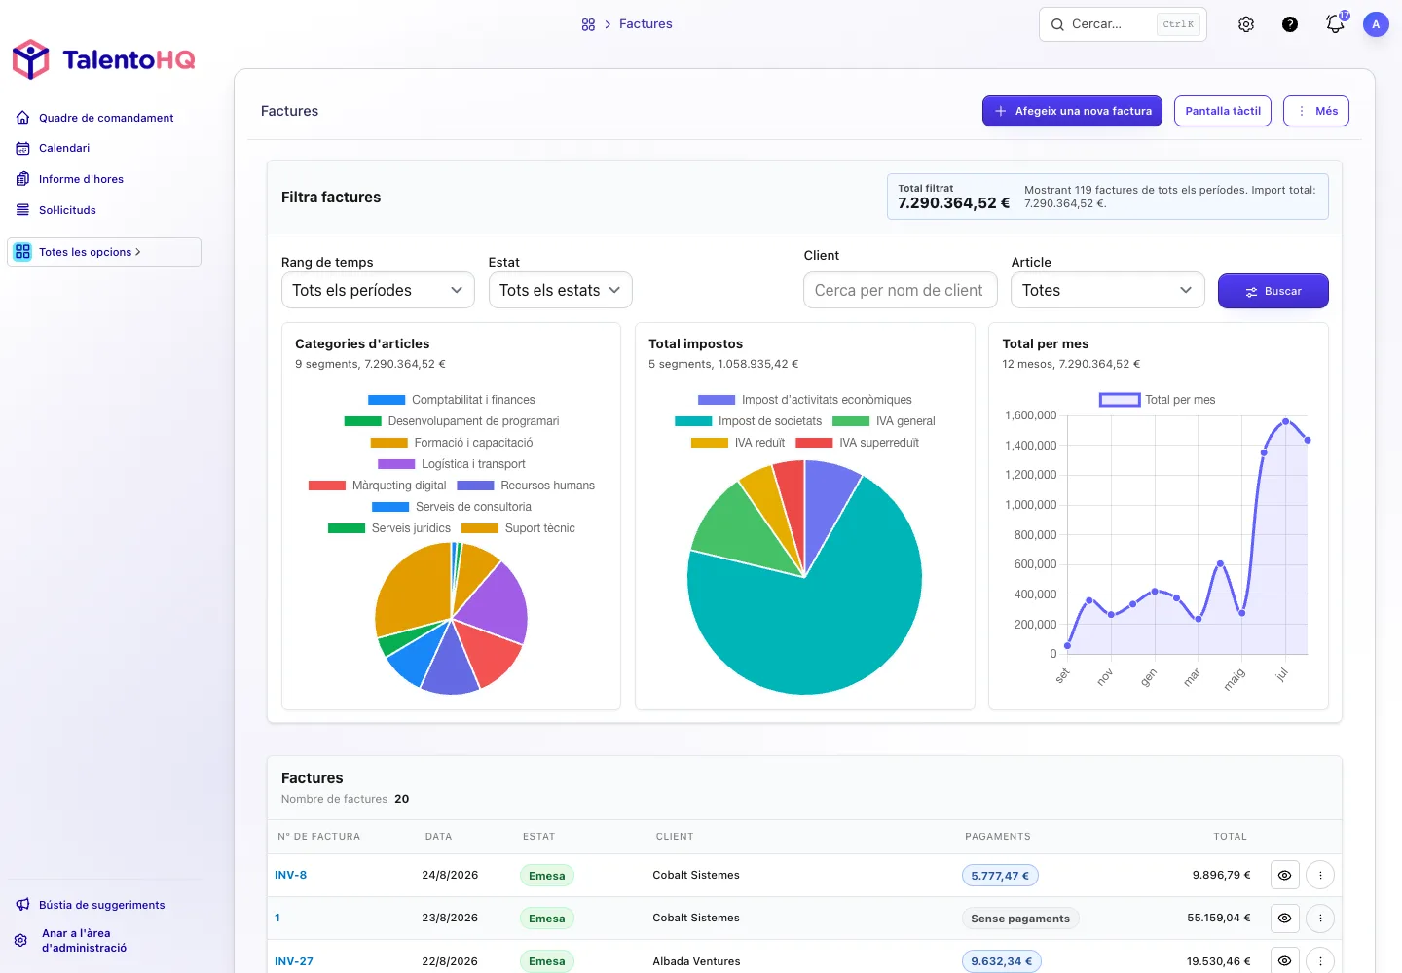Click Emesa status badge for INV-8
This screenshot has width=1402, height=973.
(547, 876)
